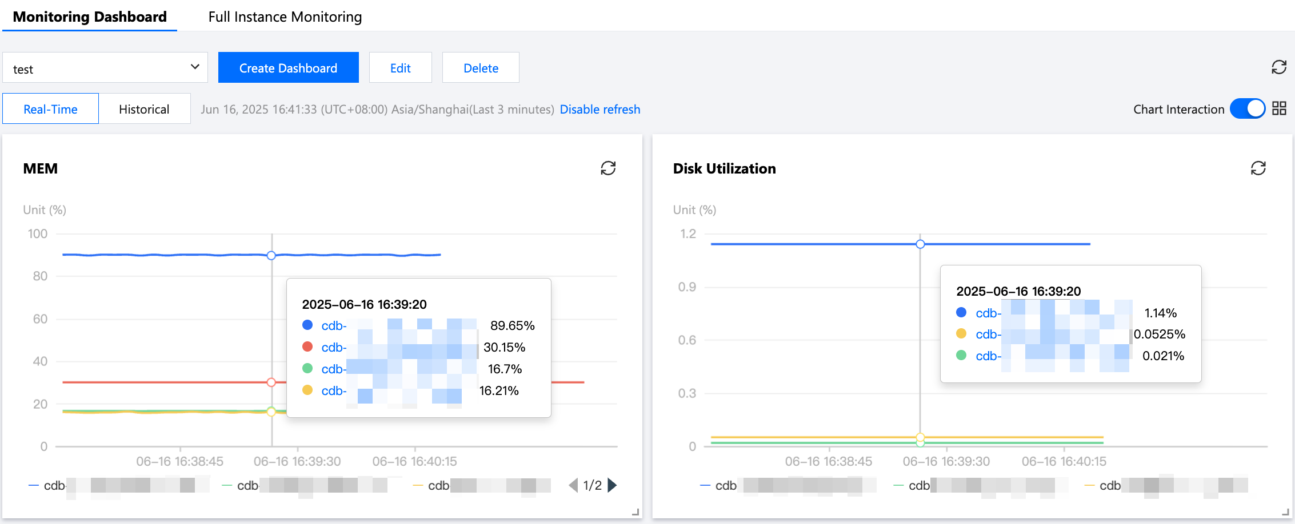The image size is (1295, 524).
Task: Toggle blue cdb series in MEM legend
Action: [x=54, y=486]
